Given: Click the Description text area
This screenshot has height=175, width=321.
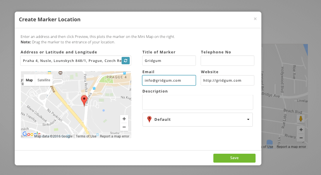Looking at the screenshot, I should [x=197, y=102].
